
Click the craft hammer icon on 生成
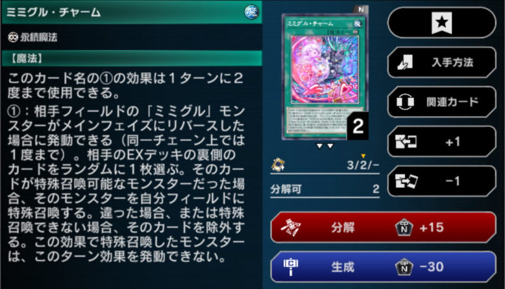pos(291,267)
